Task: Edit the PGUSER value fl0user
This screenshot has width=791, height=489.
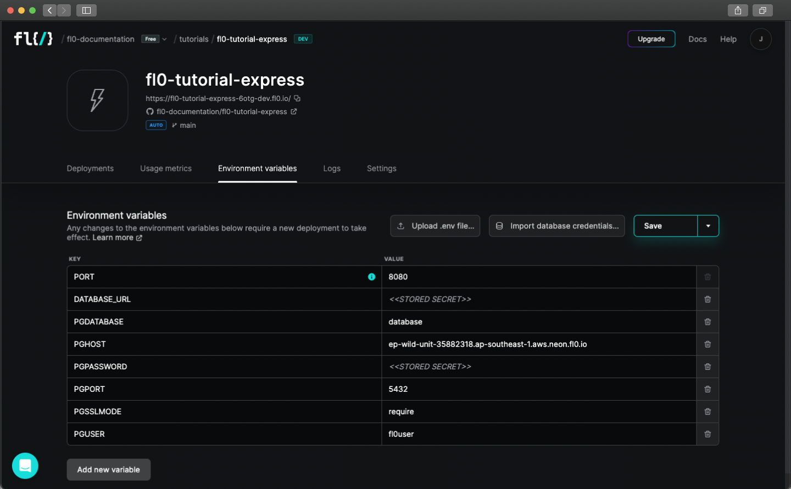Action: [539, 434]
